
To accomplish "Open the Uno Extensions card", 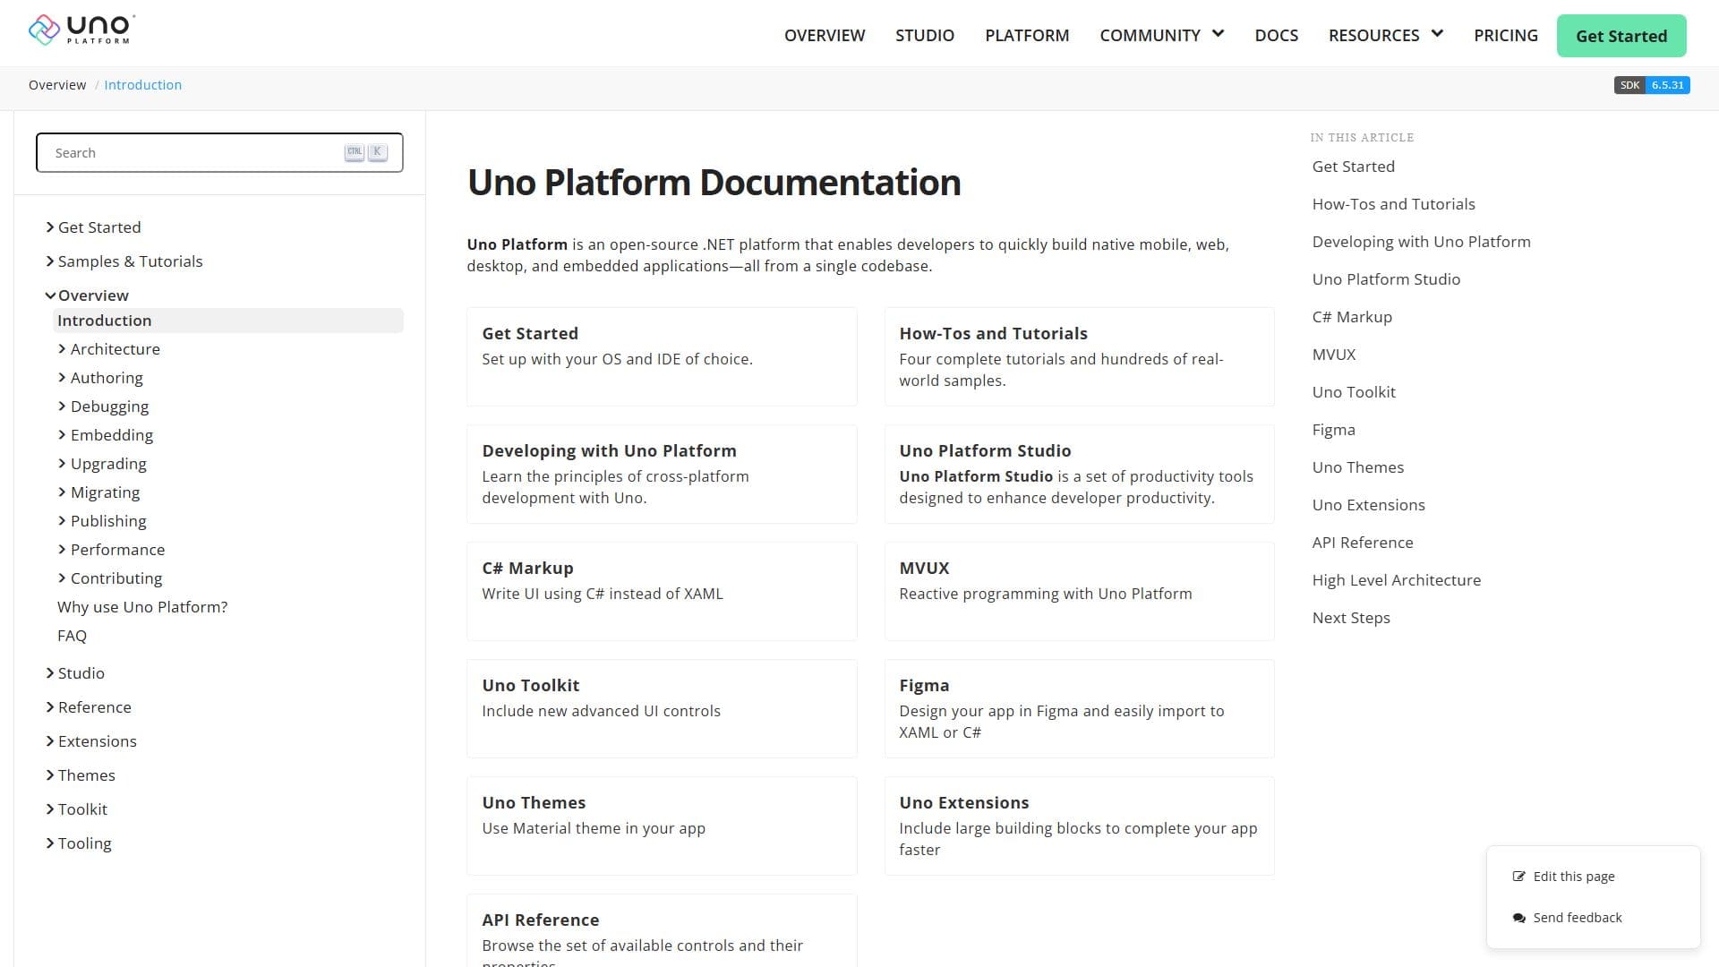I will click(x=1079, y=826).
